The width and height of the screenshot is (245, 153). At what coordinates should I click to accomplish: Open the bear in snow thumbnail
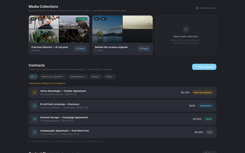pos(74,22)
